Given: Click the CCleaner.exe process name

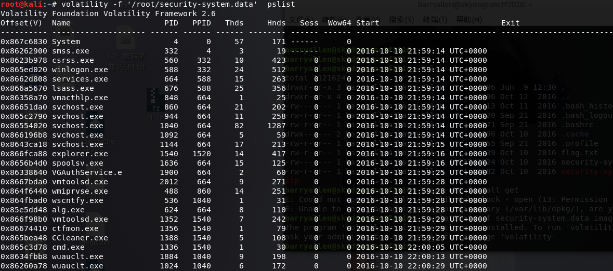Looking at the screenshot, I should [80, 238].
